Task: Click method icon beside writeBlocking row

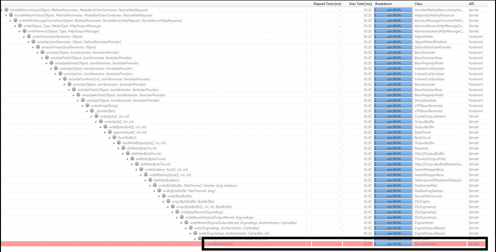Action: click(145, 175)
